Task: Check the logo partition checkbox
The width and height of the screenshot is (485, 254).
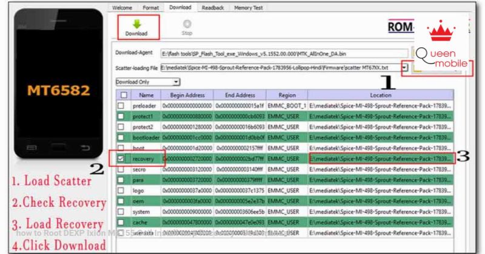Action: (121, 190)
